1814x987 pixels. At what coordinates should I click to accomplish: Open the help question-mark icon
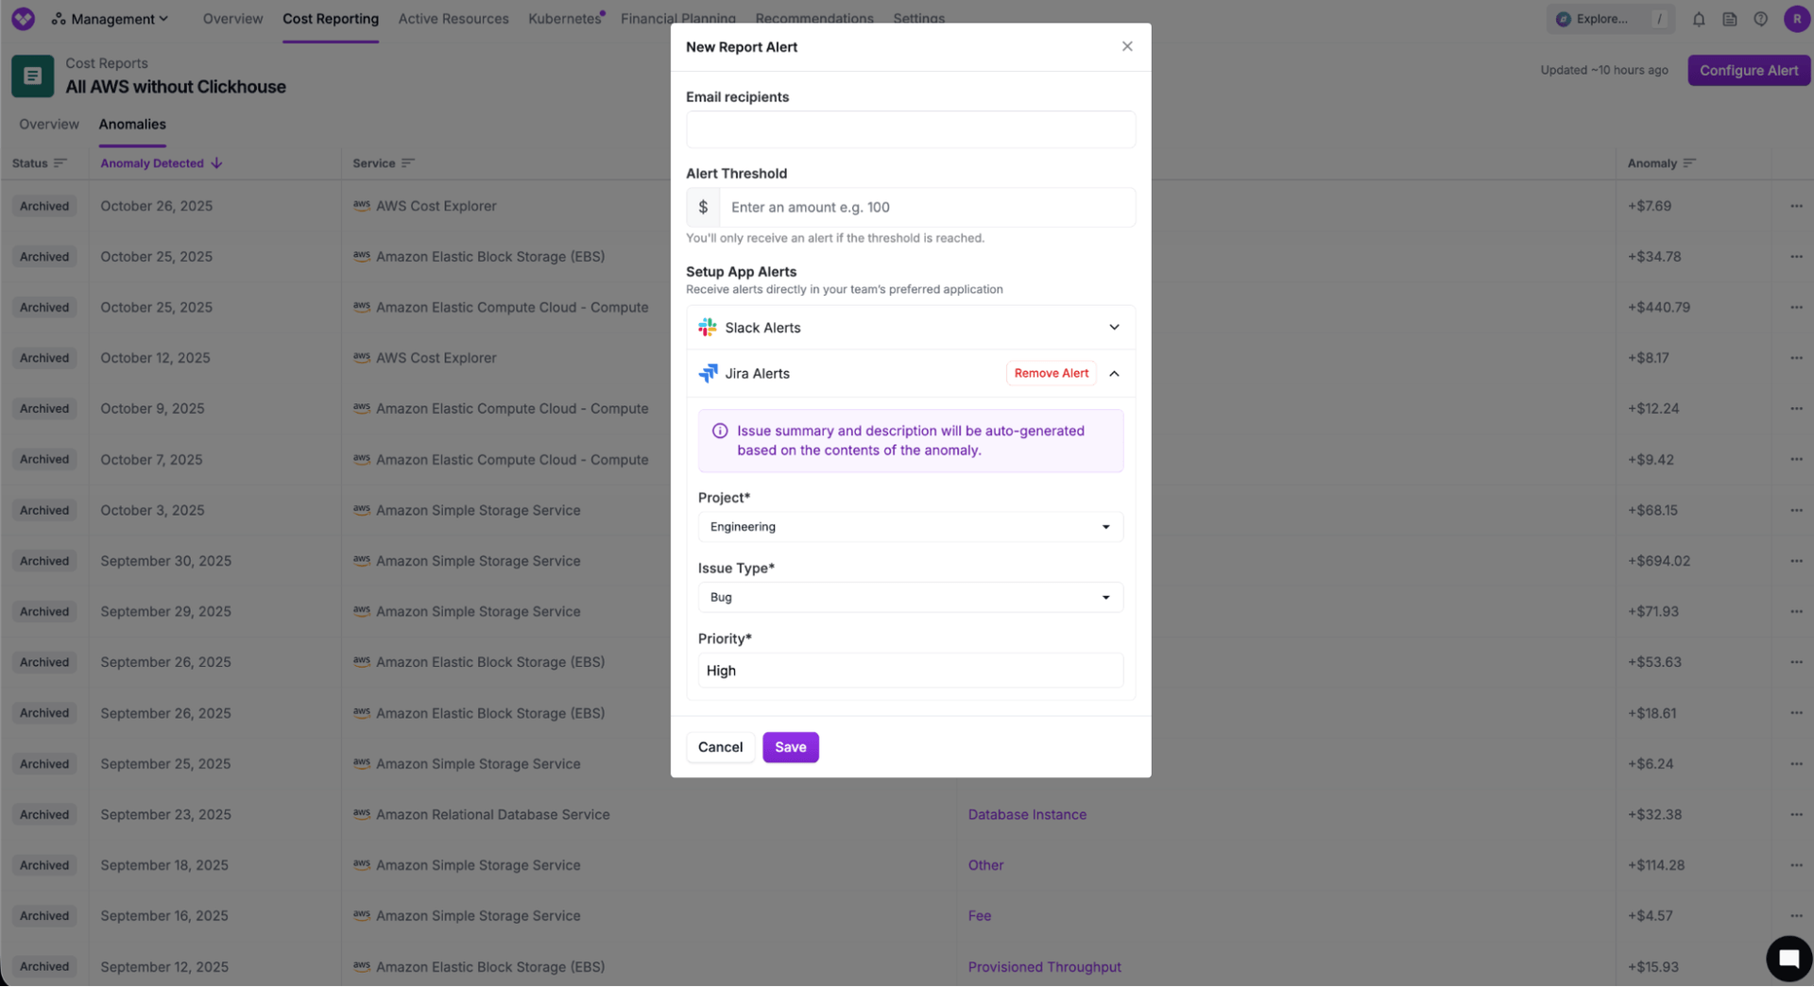[x=1760, y=18]
